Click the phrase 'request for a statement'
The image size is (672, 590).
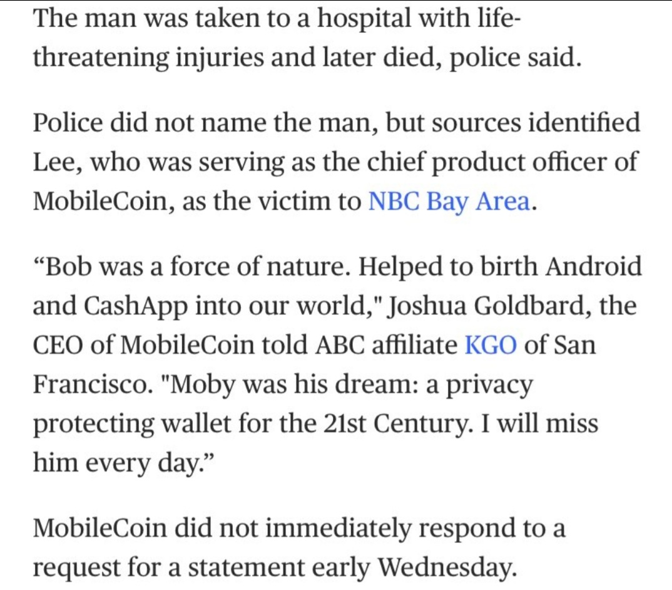[169, 567]
